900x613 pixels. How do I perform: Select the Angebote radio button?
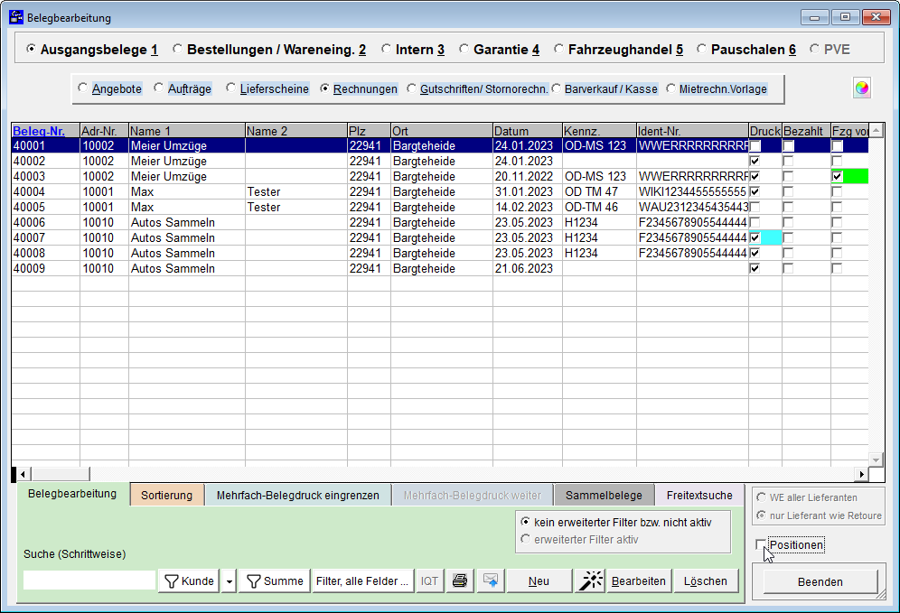tap(82, 88)
